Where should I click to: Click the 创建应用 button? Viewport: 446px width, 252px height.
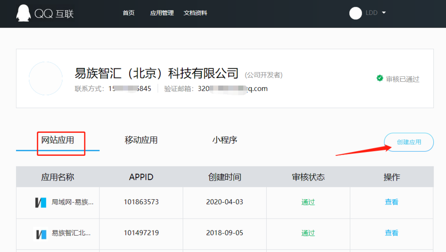pyautogui.click(x=409, y=142)
